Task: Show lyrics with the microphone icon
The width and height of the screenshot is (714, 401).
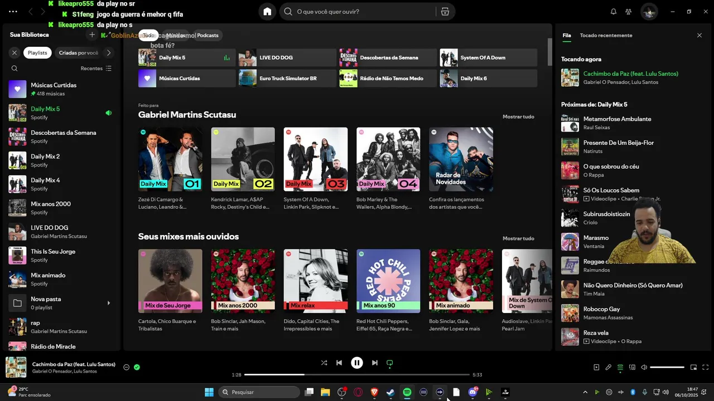Action: click(609, 367)
